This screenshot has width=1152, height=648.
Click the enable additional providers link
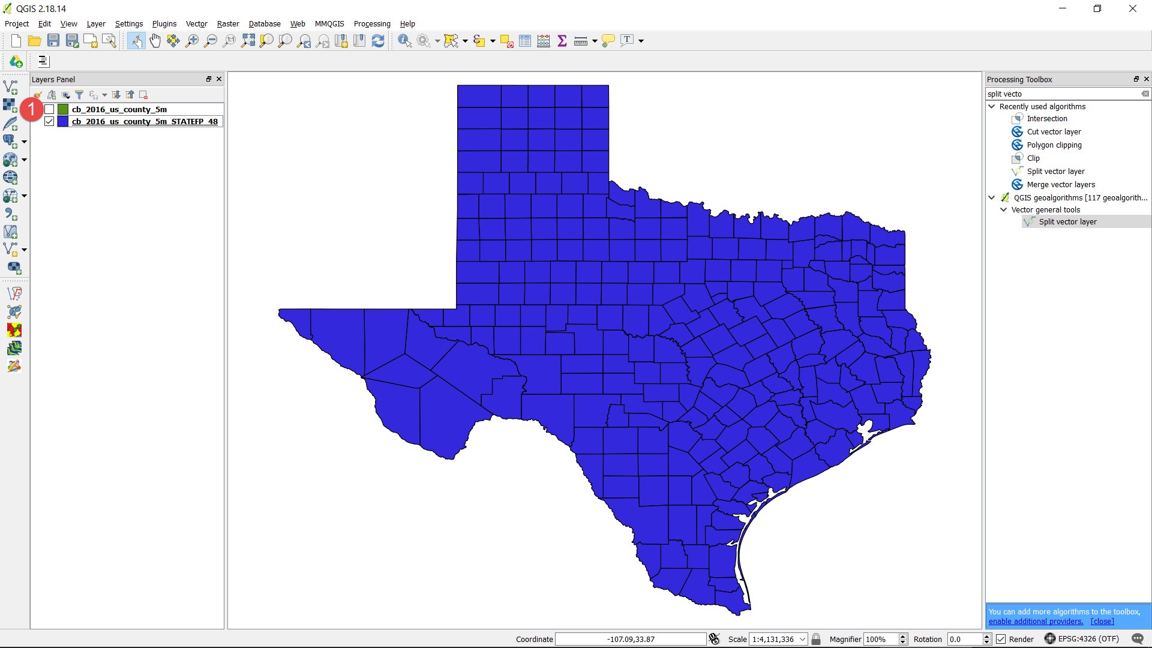tap(1036, 622)
